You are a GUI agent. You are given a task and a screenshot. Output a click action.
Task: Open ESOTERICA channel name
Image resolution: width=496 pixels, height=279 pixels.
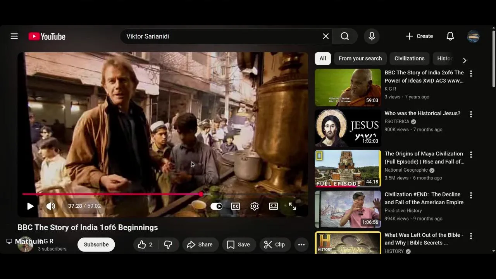pos(397,122)
